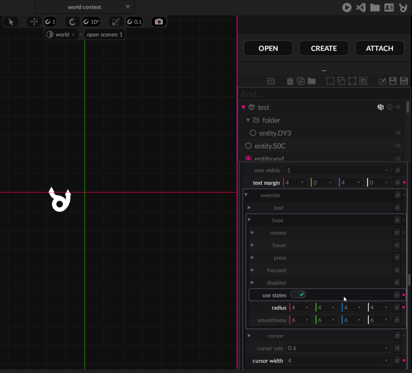Choose the rotate tool

point(72,22)
